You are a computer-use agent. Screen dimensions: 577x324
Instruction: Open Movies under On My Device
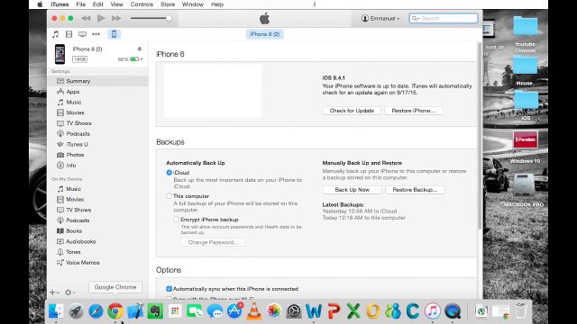[x=75, y=200]
